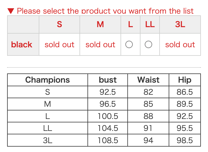208x152 pixels.
Task: Click sold out cell under size M
Action: coord(100,45)
